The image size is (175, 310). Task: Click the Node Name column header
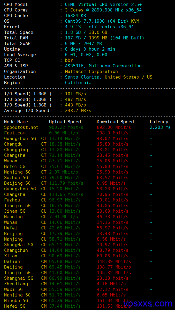tap(16, 122)
